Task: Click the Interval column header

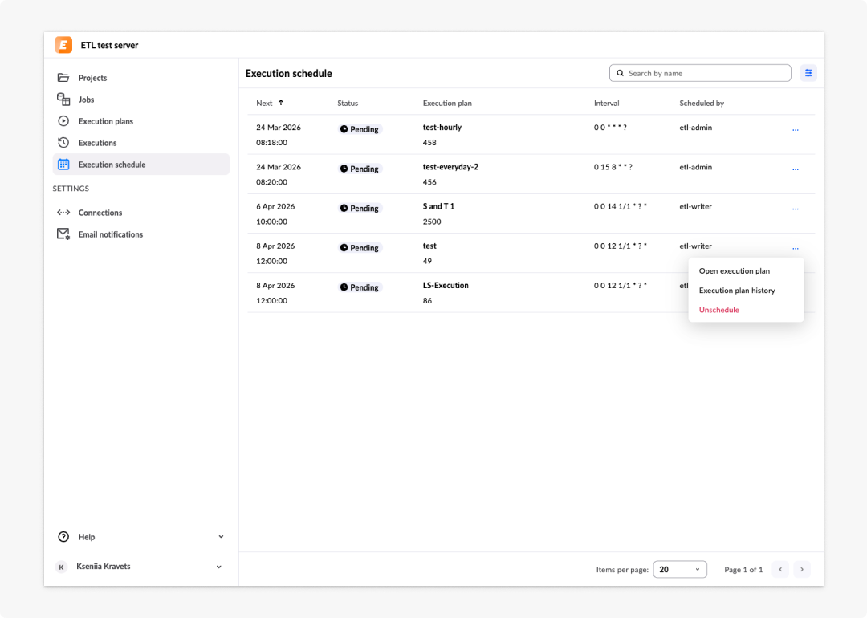Action: coord(607,103)
